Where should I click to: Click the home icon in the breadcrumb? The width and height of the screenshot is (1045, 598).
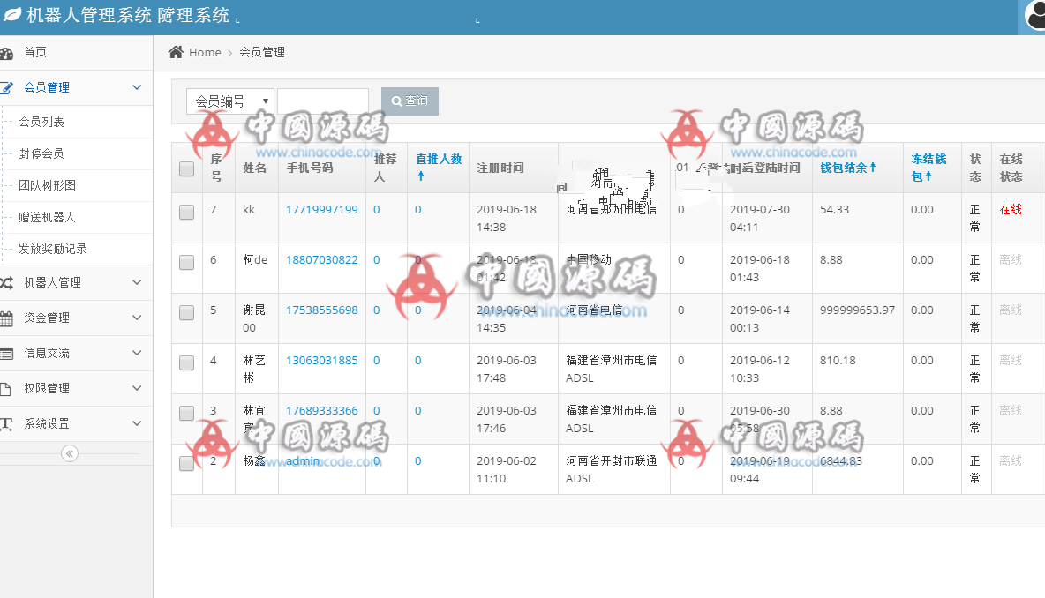176,52
